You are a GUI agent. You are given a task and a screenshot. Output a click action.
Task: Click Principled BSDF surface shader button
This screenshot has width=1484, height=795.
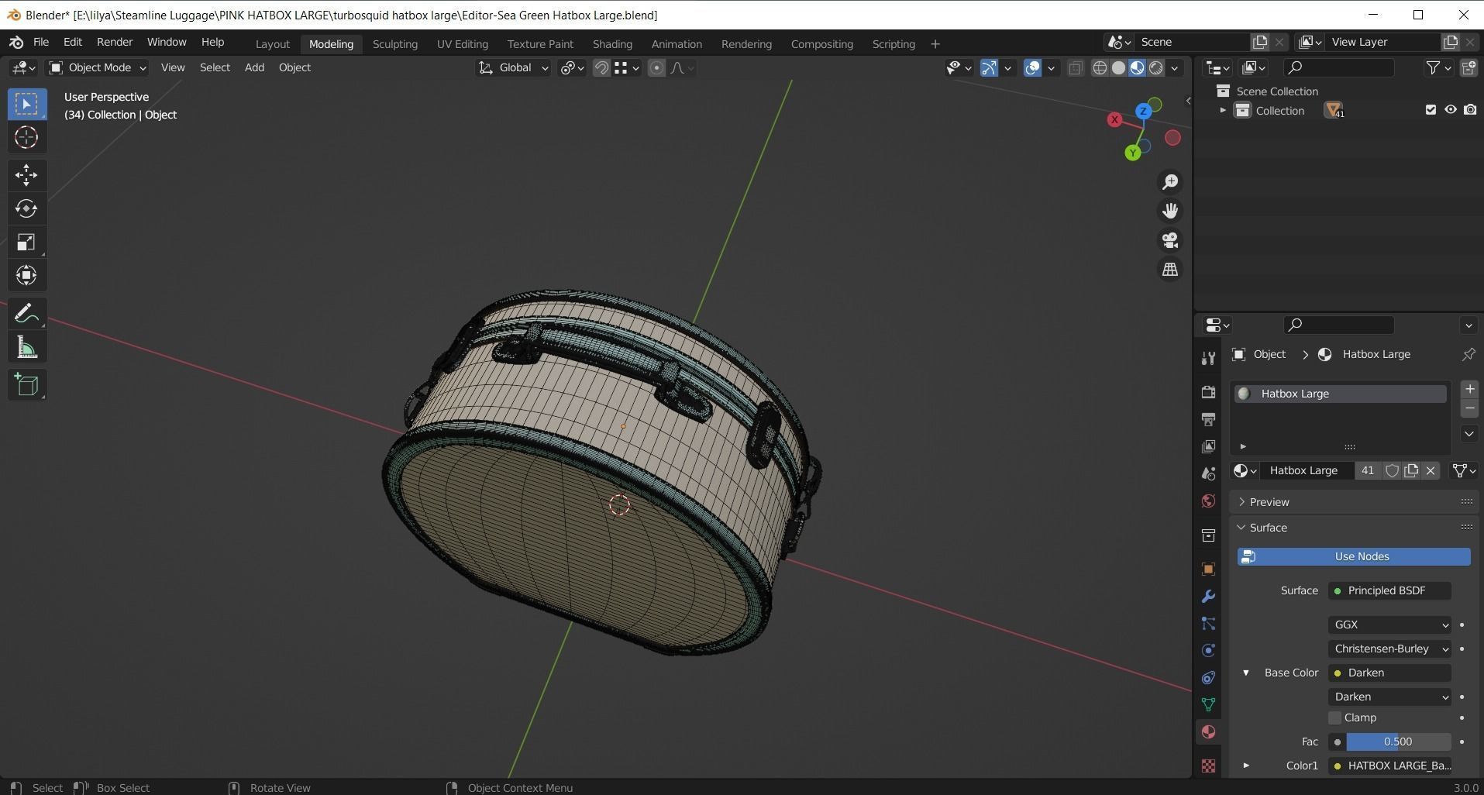coord(1389,590)
